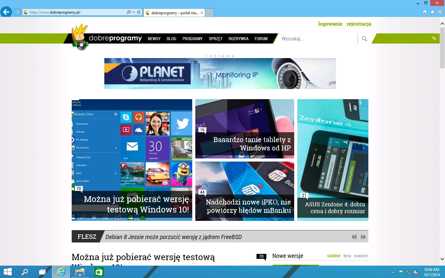Click the Wyszukaj search input field
The height and width of the screenshot is (278, 445).
pyautogui.click(x=318, y=39)
